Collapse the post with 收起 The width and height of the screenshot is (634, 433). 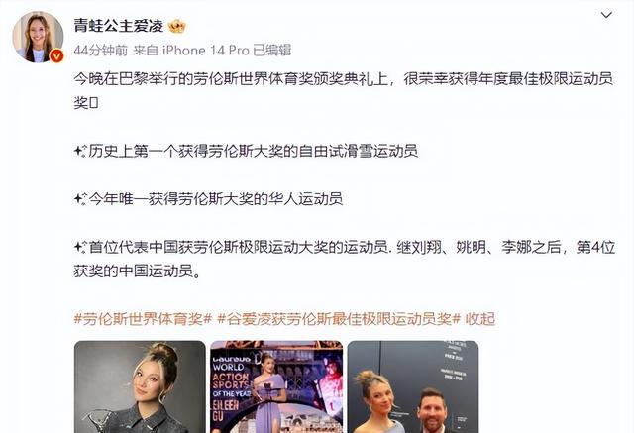pyautogui.click(x=479, y=319)
